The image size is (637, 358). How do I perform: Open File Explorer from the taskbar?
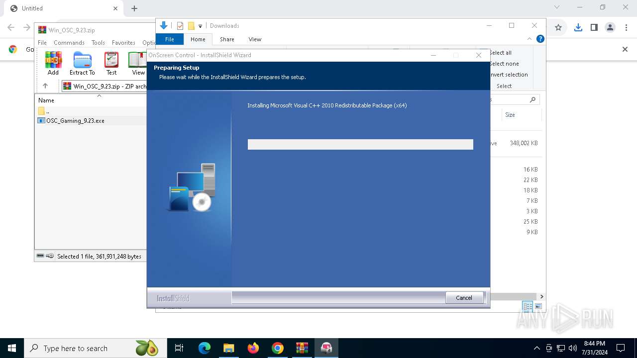pos(228,348)
